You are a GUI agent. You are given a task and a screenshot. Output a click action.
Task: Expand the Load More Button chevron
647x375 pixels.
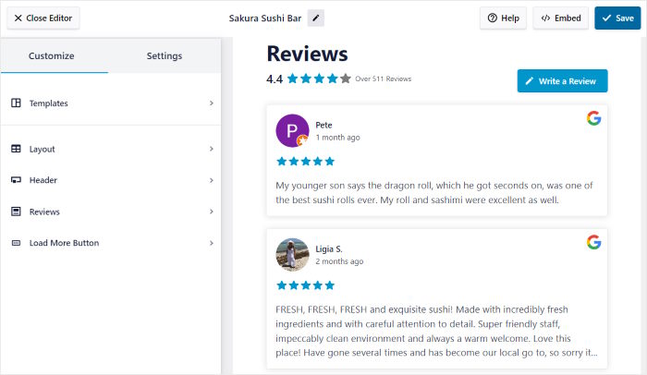212,243
